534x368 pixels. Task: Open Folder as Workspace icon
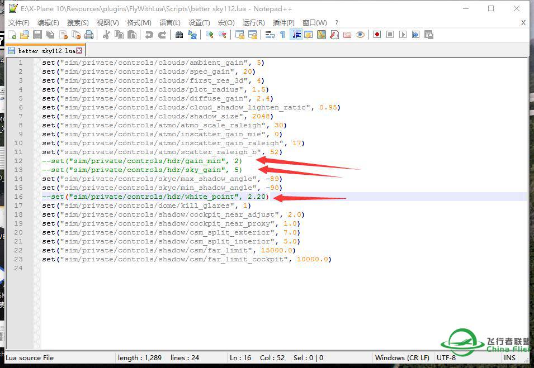(x=347, y=35)
